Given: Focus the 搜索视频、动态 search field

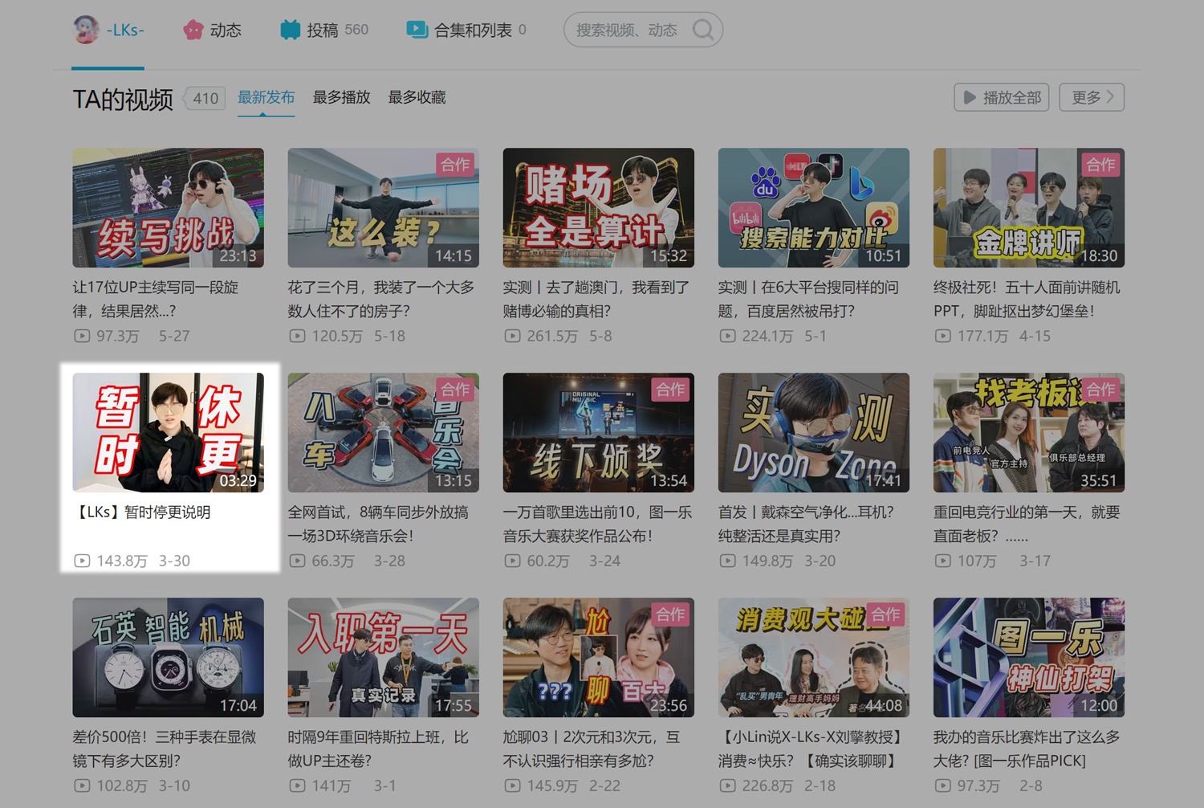Looking at the screenshot, I should click(626, 30).
